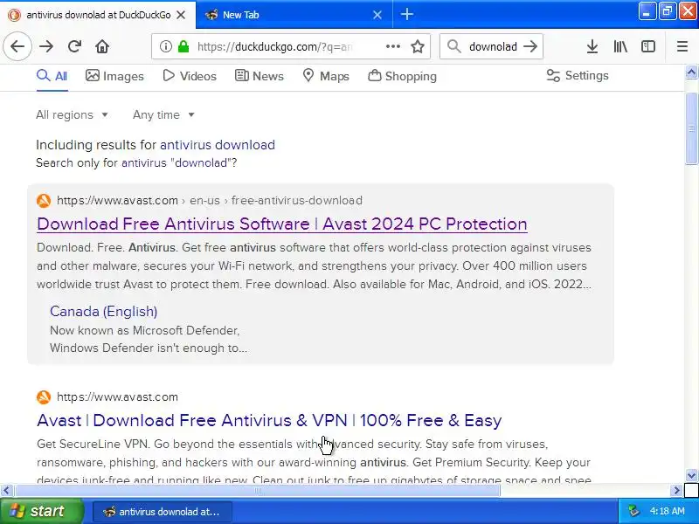Submit search with the go arrow
The width and height of the screenshot is (699, 524).
530,46
